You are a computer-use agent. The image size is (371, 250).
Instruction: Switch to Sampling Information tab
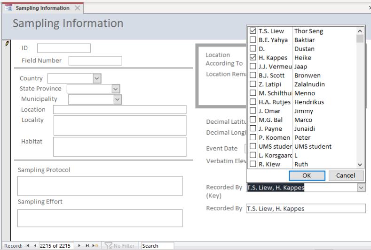point(43,8)
